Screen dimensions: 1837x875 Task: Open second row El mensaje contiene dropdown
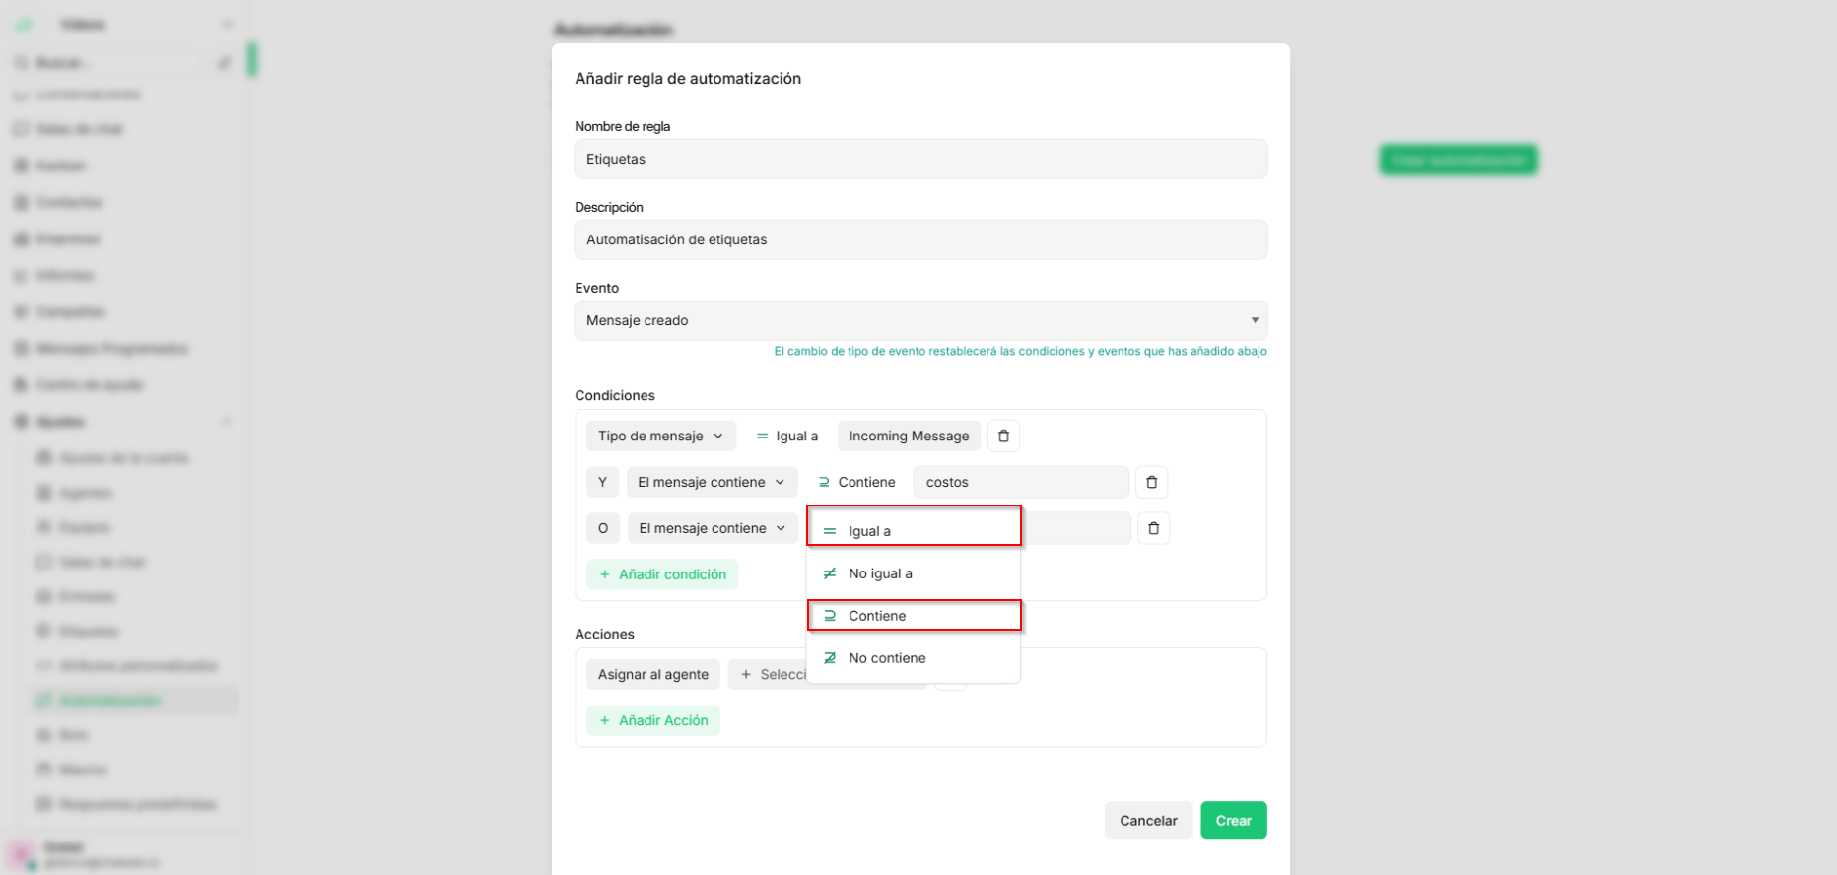(x=712, y=482)
